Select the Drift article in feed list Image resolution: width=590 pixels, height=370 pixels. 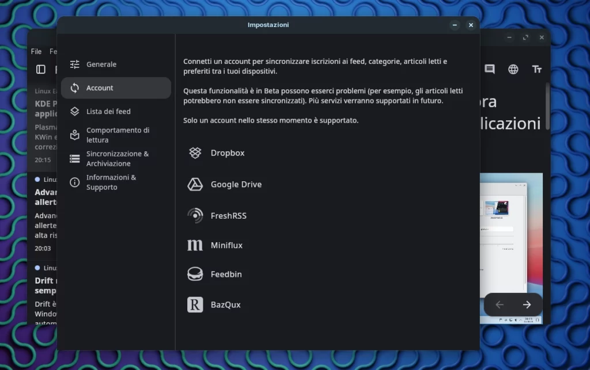click(42, 293)
